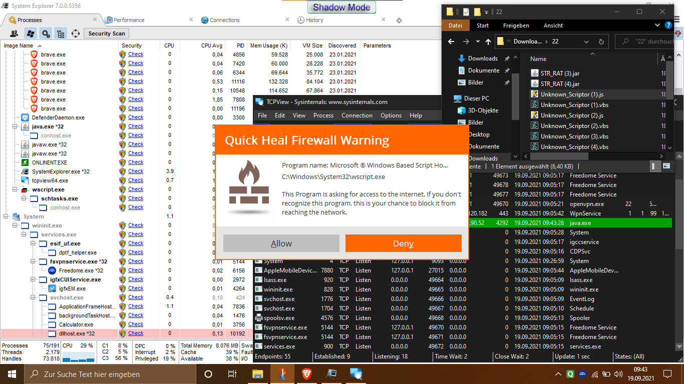Go back in the File Explorer window

point(451,41)
